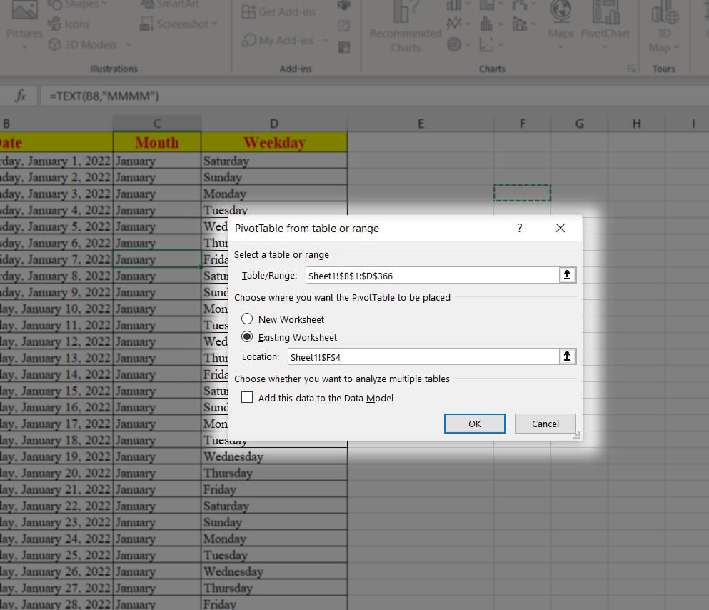Enable Add this data to the Data Model

tap(247, 397)
